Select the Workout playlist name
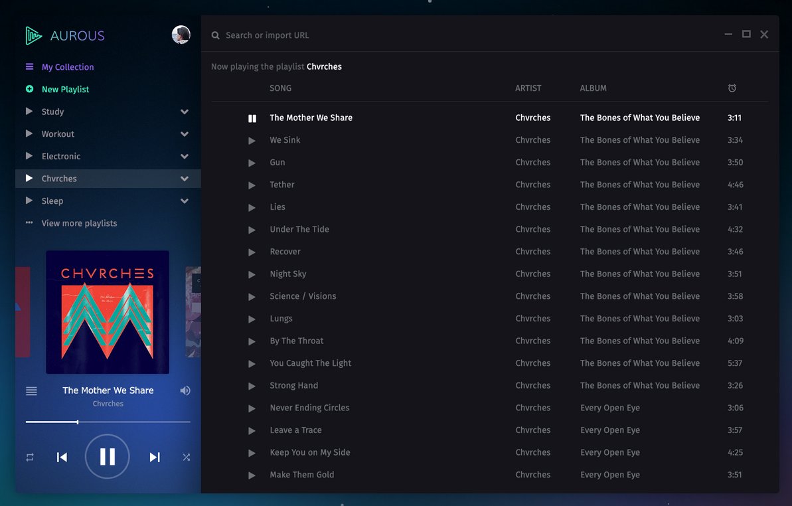 point(58,134)
